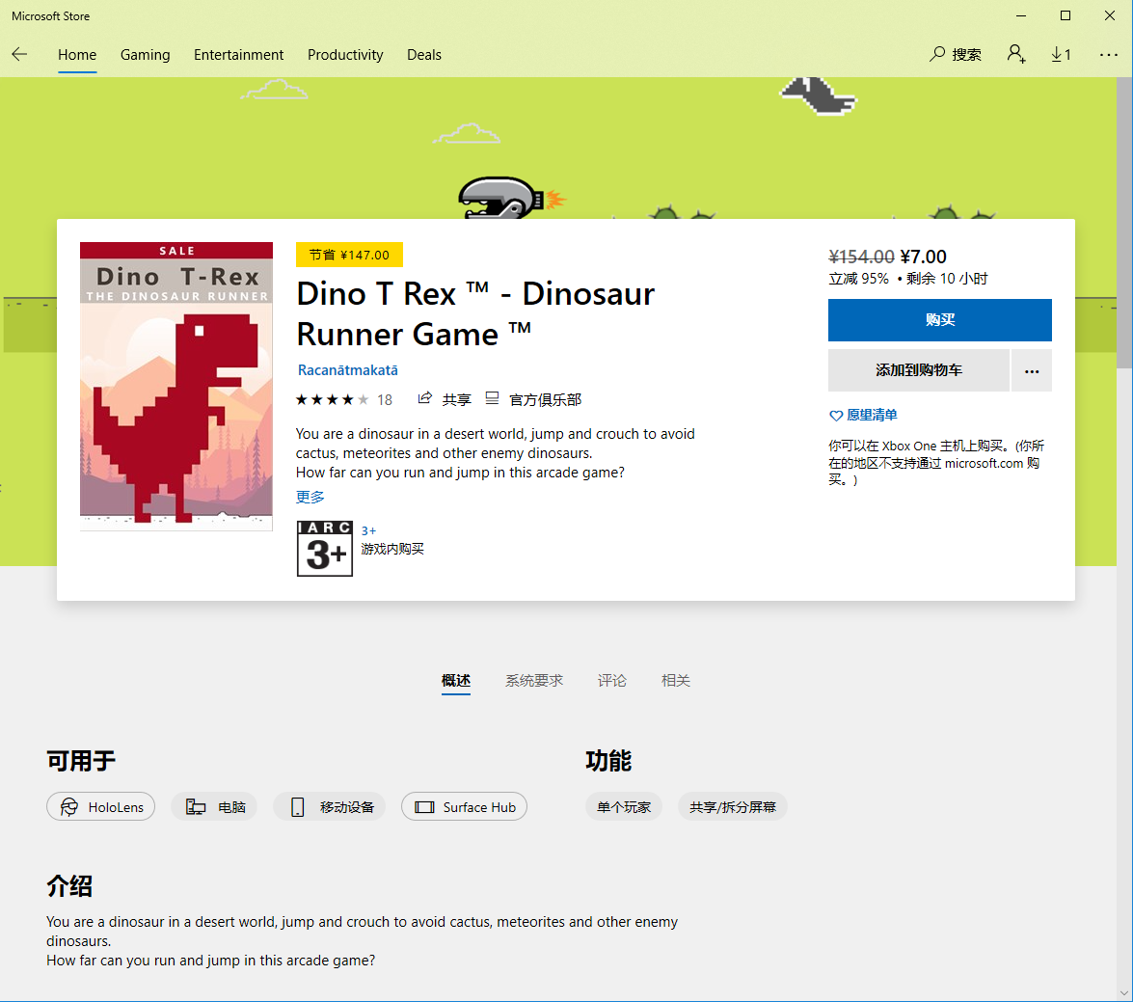Click the blue 购买 buy button

pyautogui.click(x=939, y=320)
